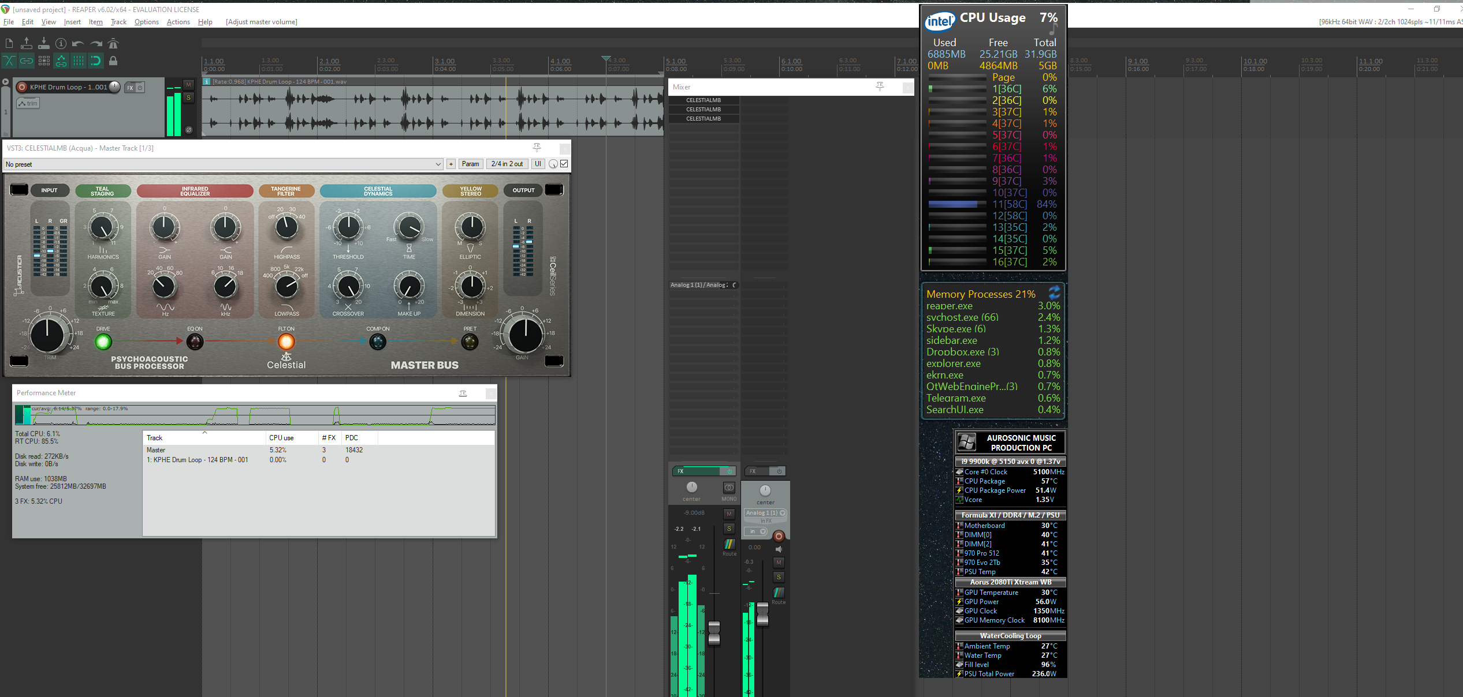Click the Open Project toolbar icon
This screenshot has width=1463, height=697.
coord(26,43)
